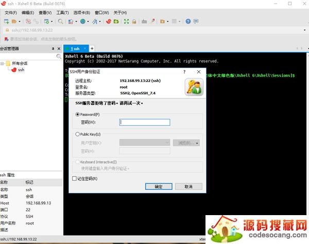309x244 pixels.
Task: Click the globe Encoding toolbar icon
Action: point(83,21)
